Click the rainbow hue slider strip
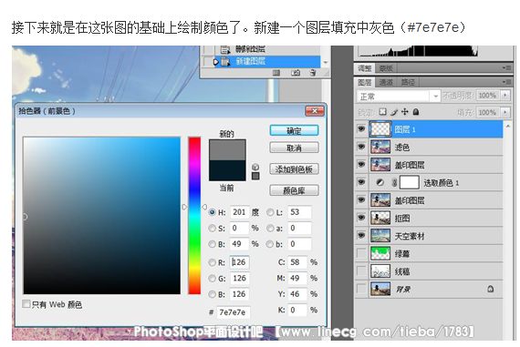520x347 pixels. (194, 216)
